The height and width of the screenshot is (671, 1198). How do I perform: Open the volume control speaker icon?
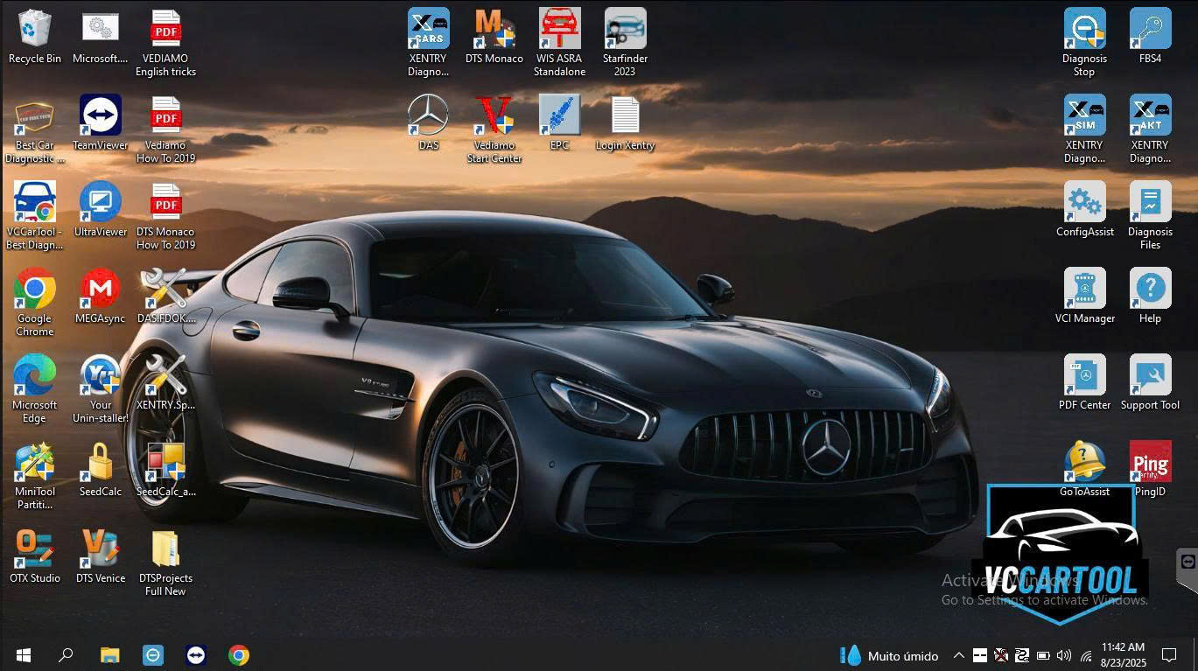1064,655
